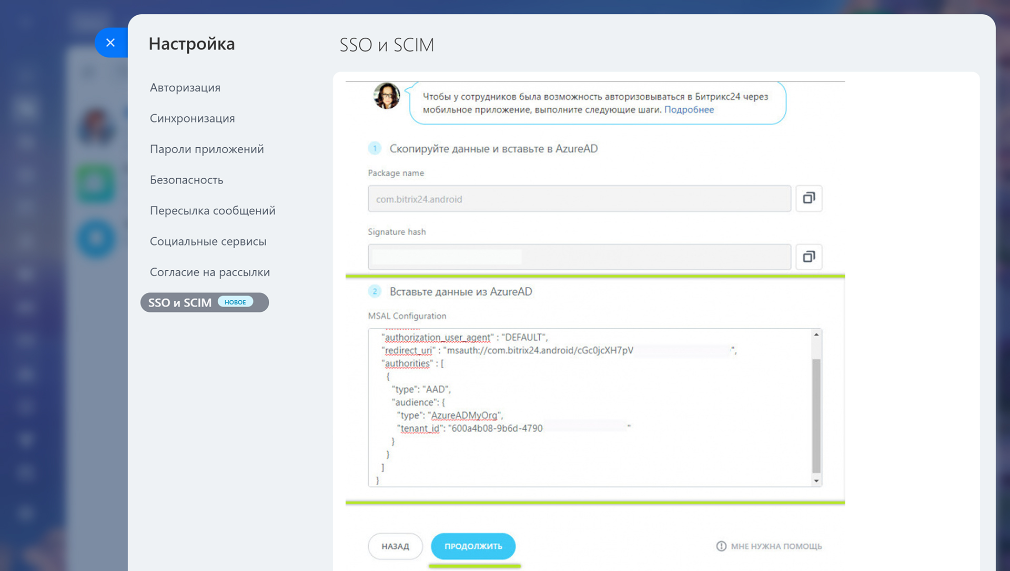This screenshot has height=571, width=1010.
Task: Copy the Package name value
Action: 809,198
